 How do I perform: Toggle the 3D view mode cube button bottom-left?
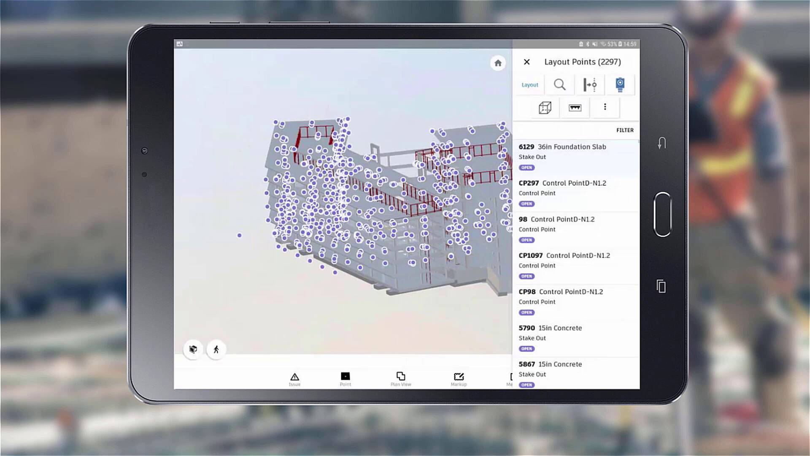click(x=193, y=349)
